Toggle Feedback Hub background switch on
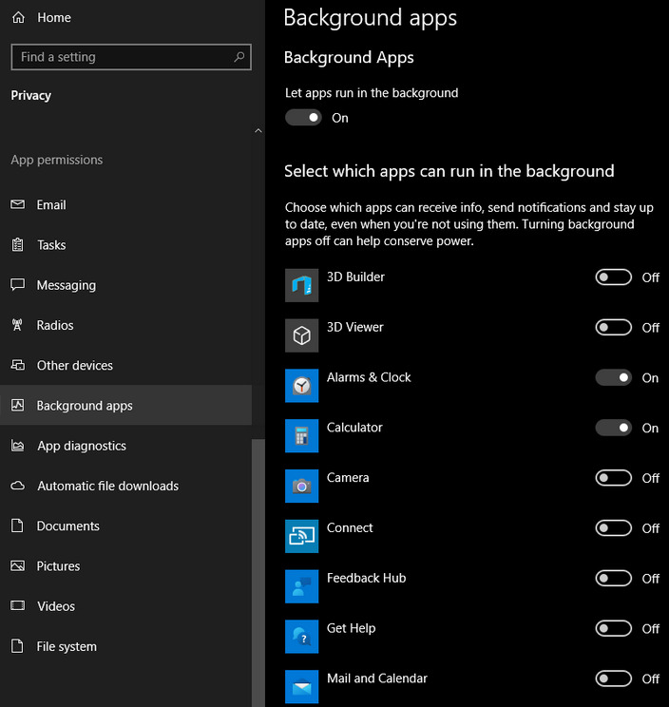This screenshot has height=707, width=669. click(613, 578)
